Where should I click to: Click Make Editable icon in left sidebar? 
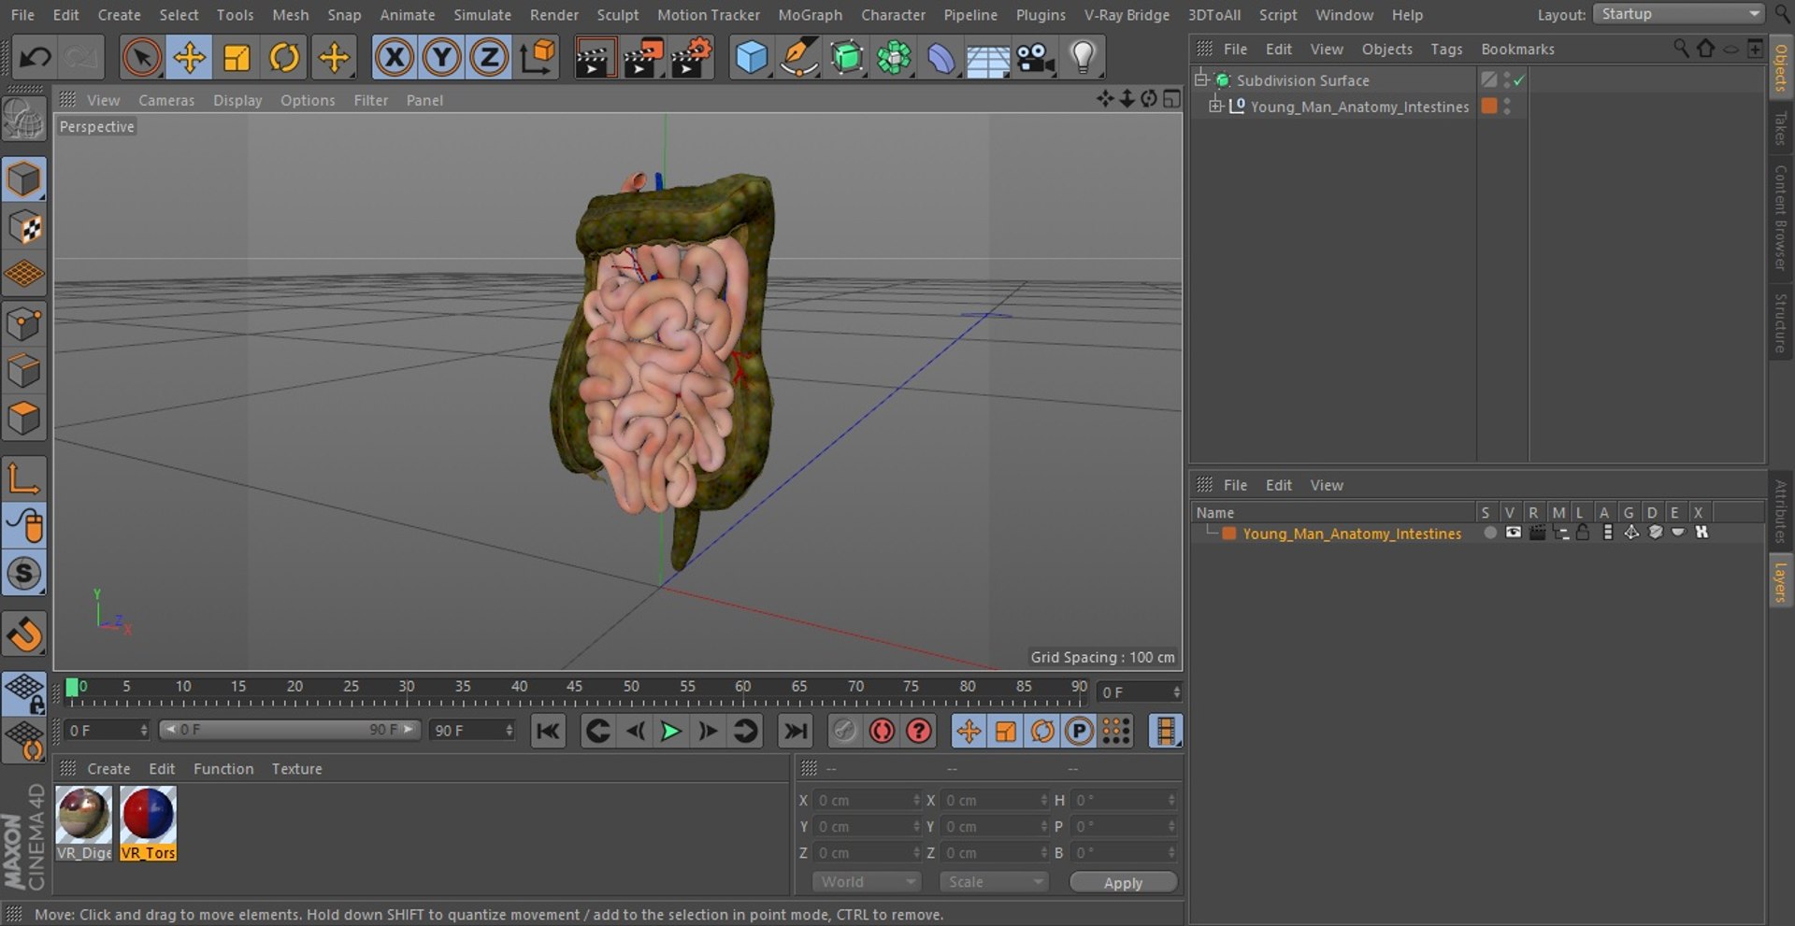[24, 120]
